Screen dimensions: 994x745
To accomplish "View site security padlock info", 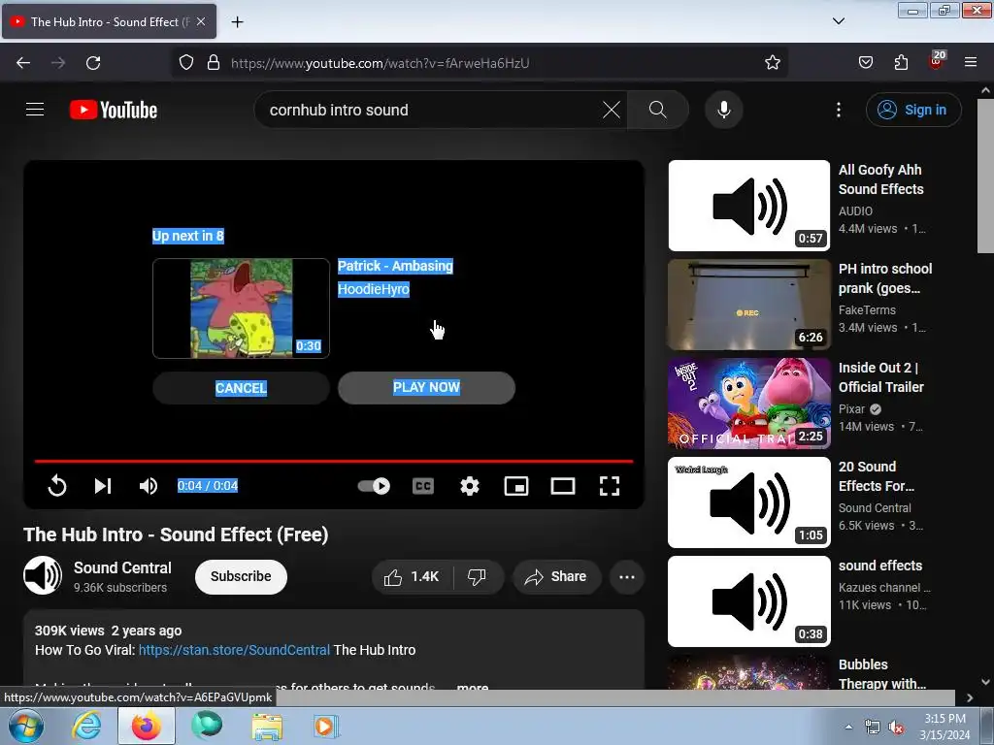I will coord(214,63).
